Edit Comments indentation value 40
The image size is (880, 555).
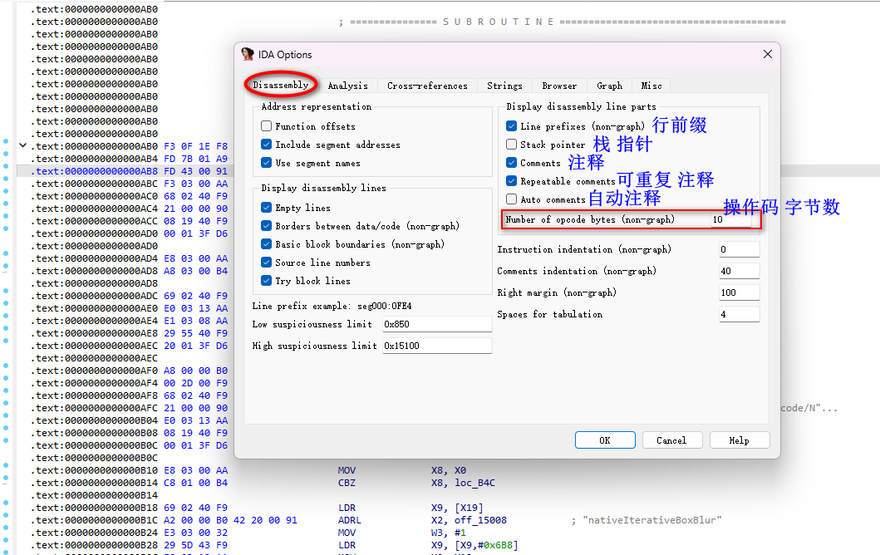click(x=739, y=271)
